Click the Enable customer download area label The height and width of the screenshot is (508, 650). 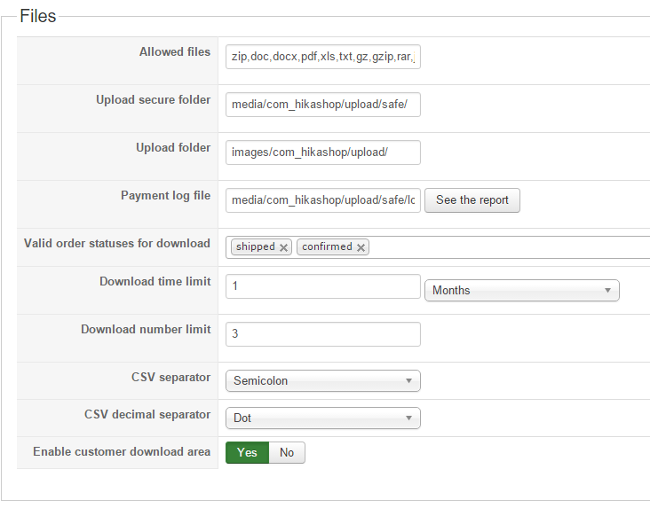point(122,452)
